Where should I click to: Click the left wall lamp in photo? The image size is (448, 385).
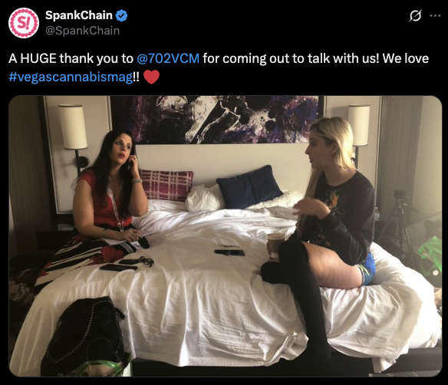(x=73, y=127)
